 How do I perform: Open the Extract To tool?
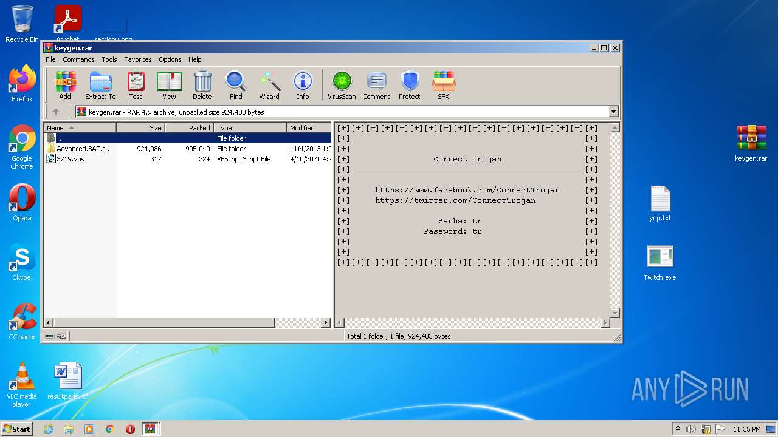pos(100,85)
